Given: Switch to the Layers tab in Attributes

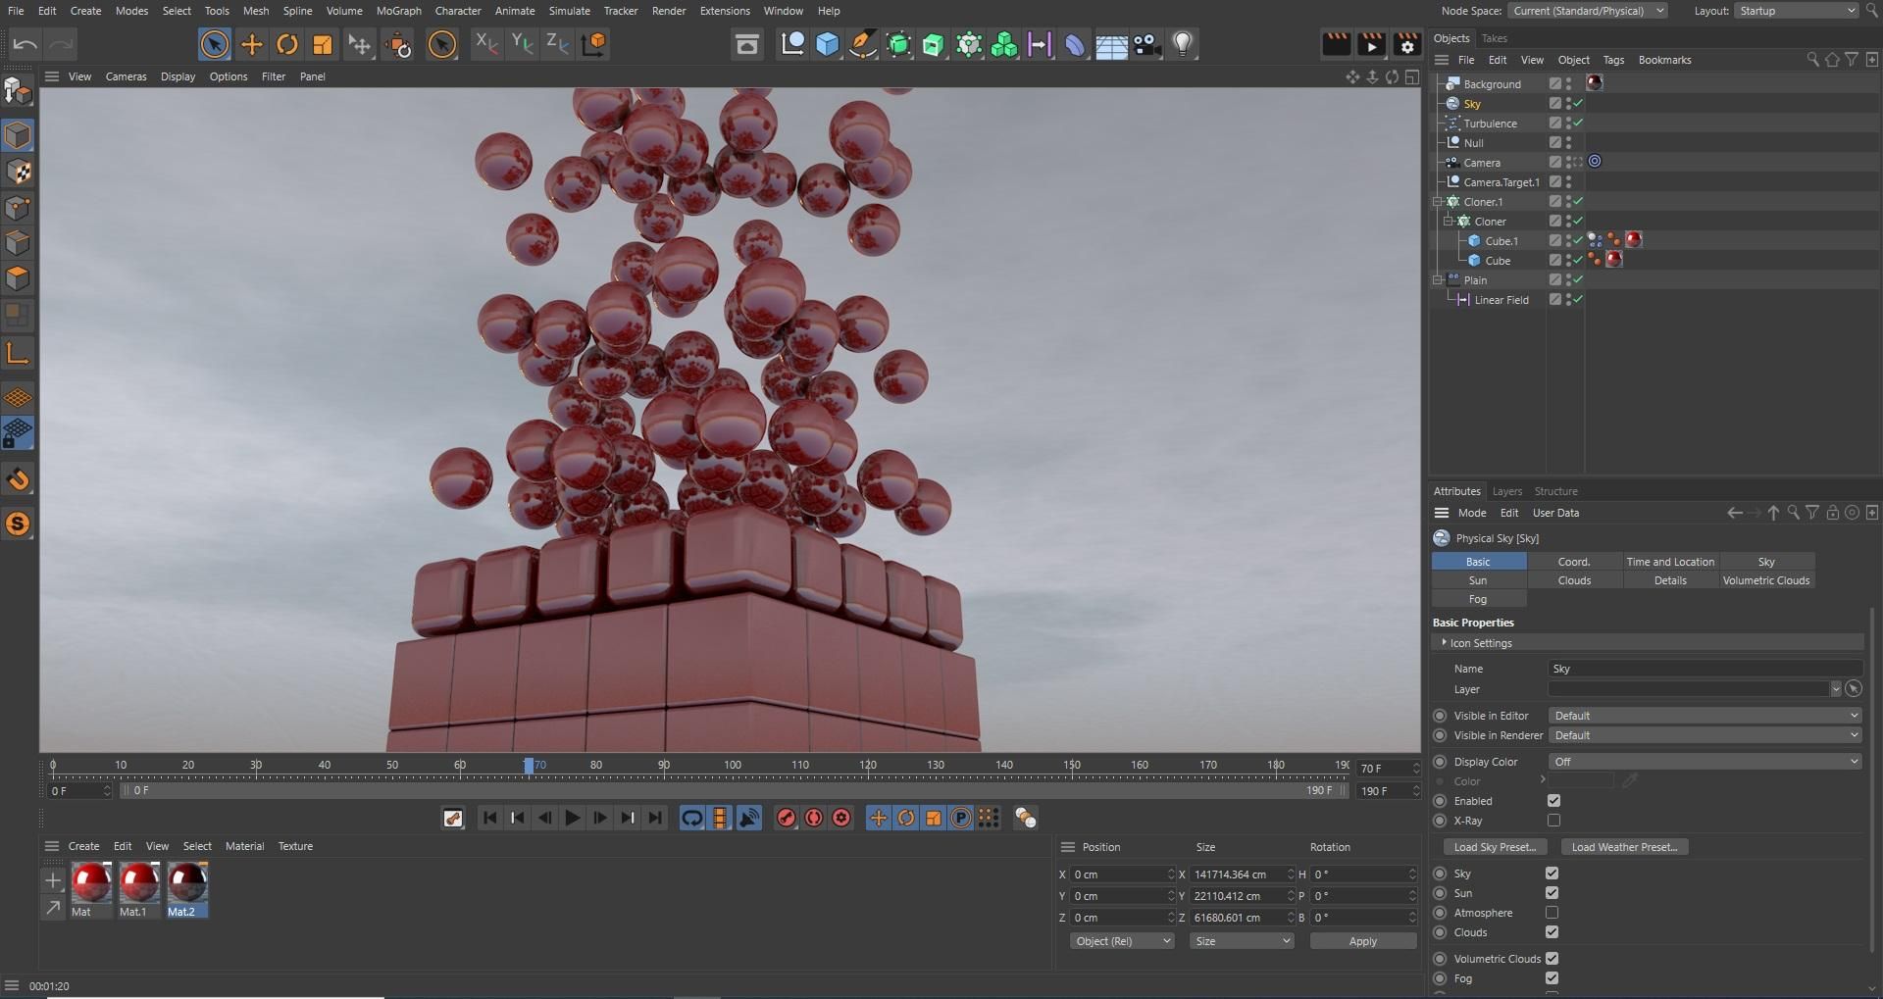Looking at the screenshot, I should 1507,491.
